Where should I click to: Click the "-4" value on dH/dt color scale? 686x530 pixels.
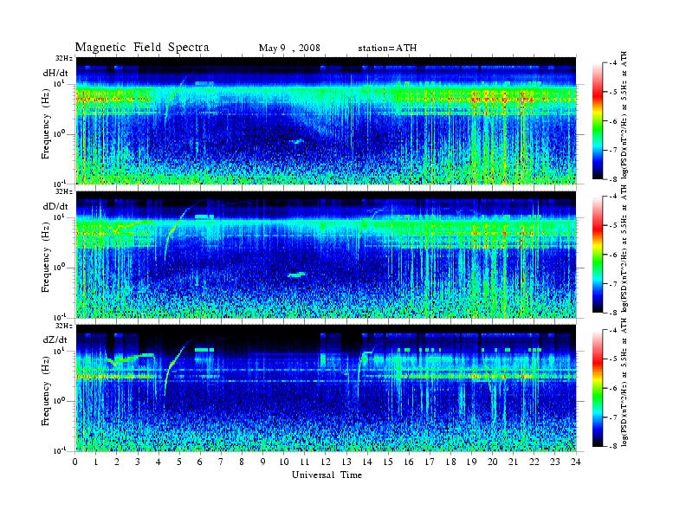(x=613, y=63)
